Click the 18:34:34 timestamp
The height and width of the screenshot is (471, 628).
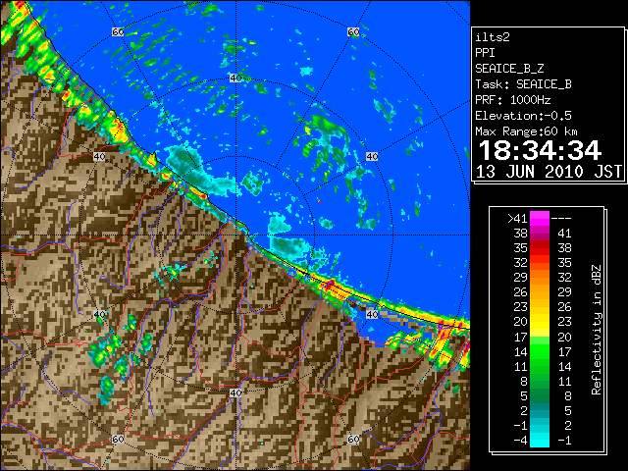[x=540, y=150]
